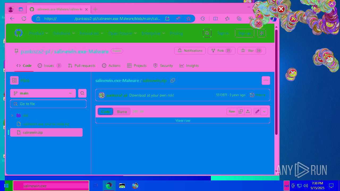Switch to the Code tab
Viewport: 340px width, 191px height.
(24, 66)
